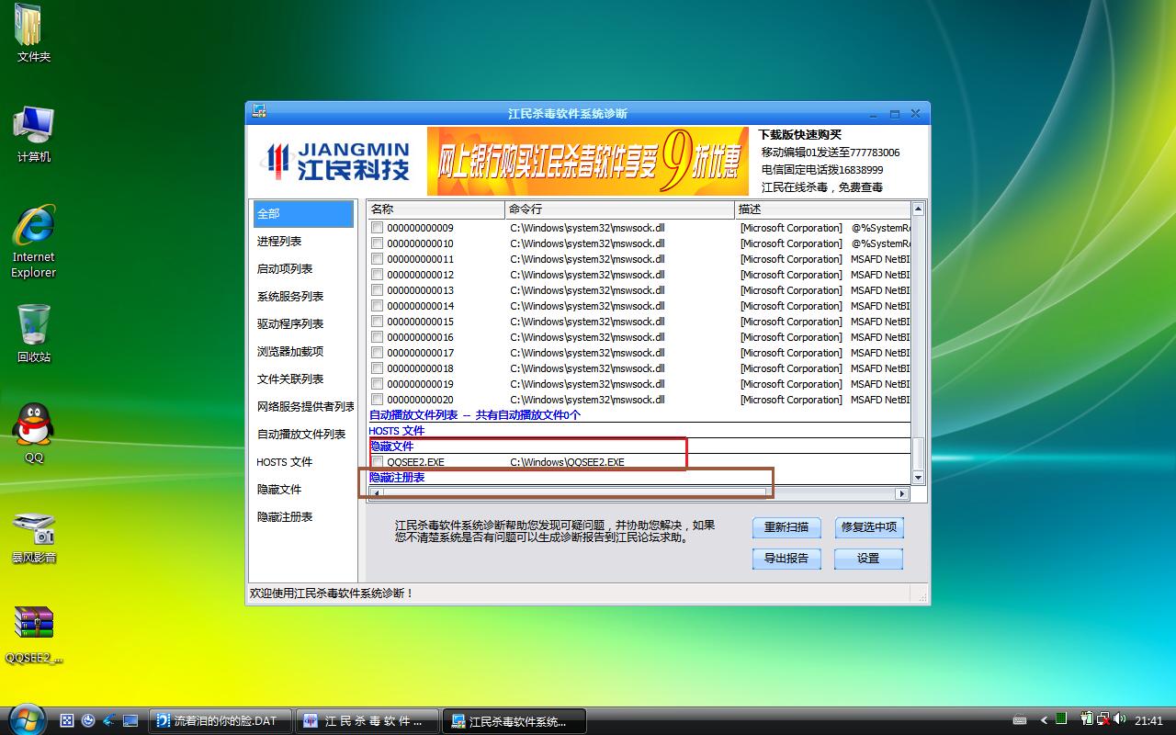Click the 修复选中项 button
This screenshot has width=1176, height=735.
868,527
